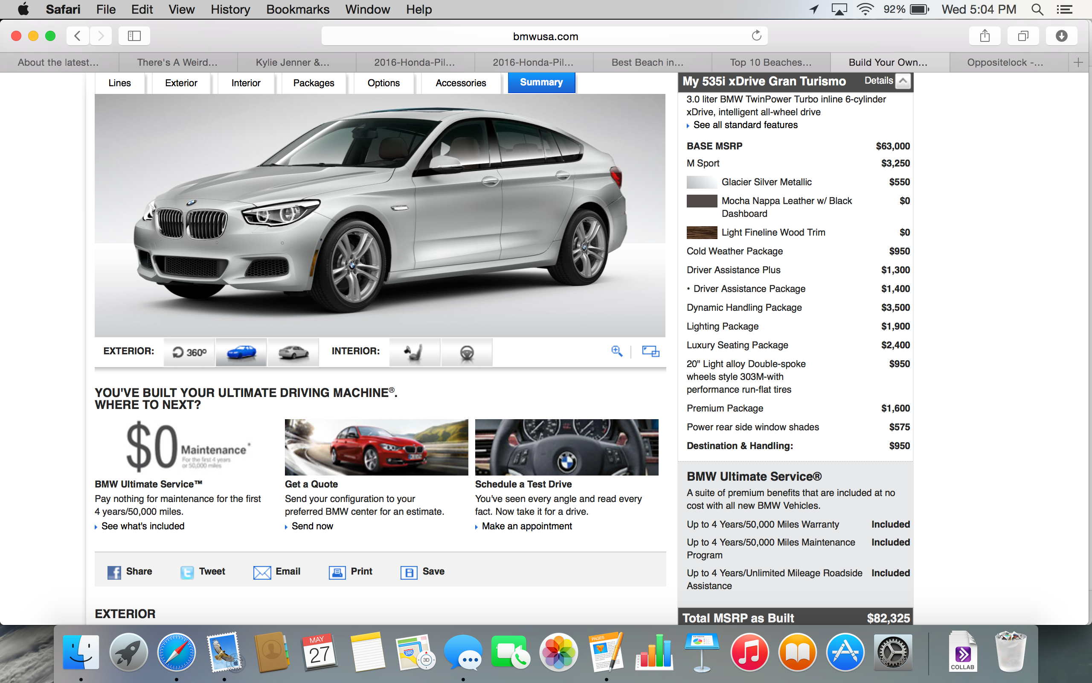
Task: Switch to the Interior tab
Action: coord(246,83)
